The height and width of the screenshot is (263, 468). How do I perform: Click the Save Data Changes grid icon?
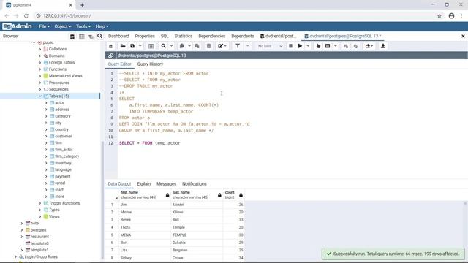[x=151, y=46]
